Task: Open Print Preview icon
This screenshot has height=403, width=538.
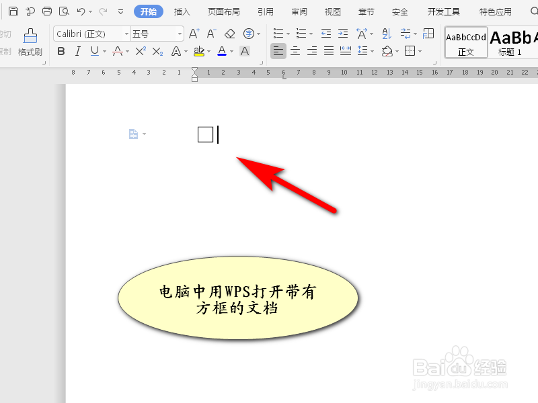Action: tap(64, 11)
